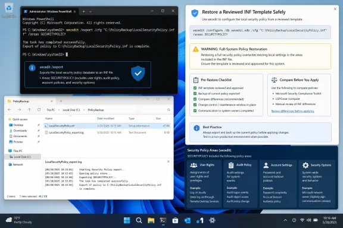Close the export log preview pane
Image resolution: width=343 pixels, height=228 pixels.
pos(168,161)
